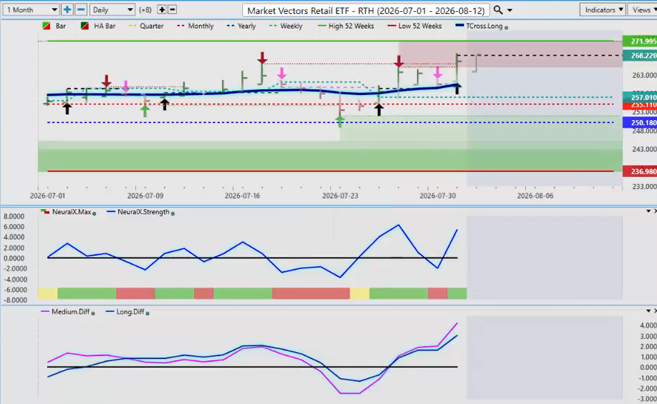The width and height of the screenshot is (657, 404).
Task: Click the 268.220 price label
Action: pyautogui.click(x=640, y=56)
